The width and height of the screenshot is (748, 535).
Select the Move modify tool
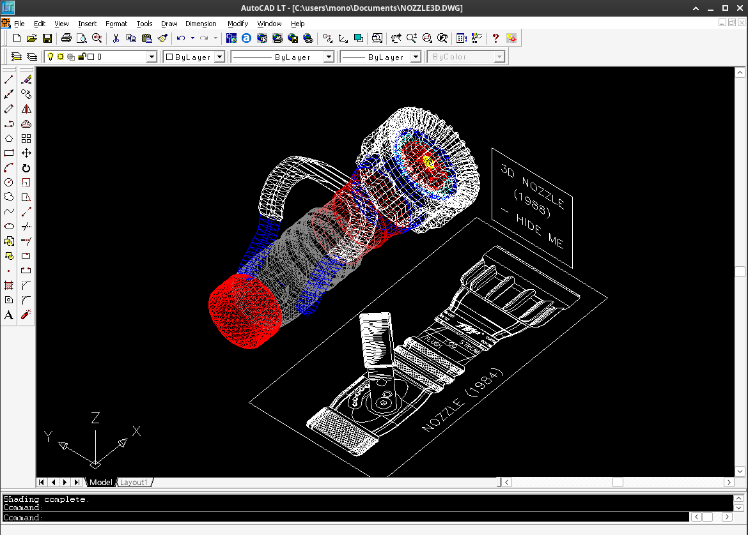[x=26, y=153]
